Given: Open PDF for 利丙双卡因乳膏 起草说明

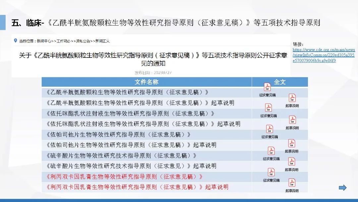Looking at the screenshot, I should [x=292, y=183].
